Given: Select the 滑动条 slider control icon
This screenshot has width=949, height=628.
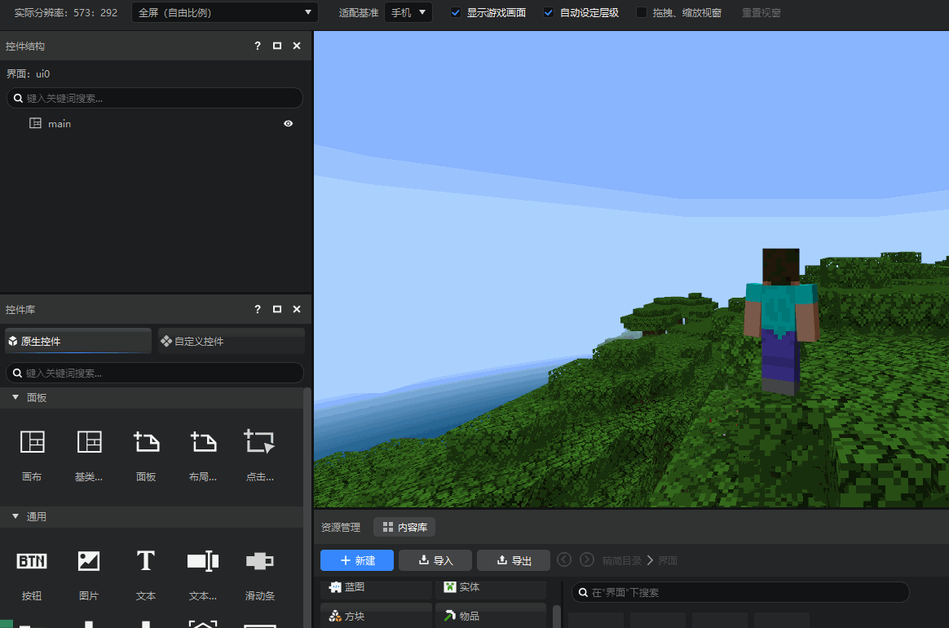Looking at the screenshot, I should [x=259, y=561].
